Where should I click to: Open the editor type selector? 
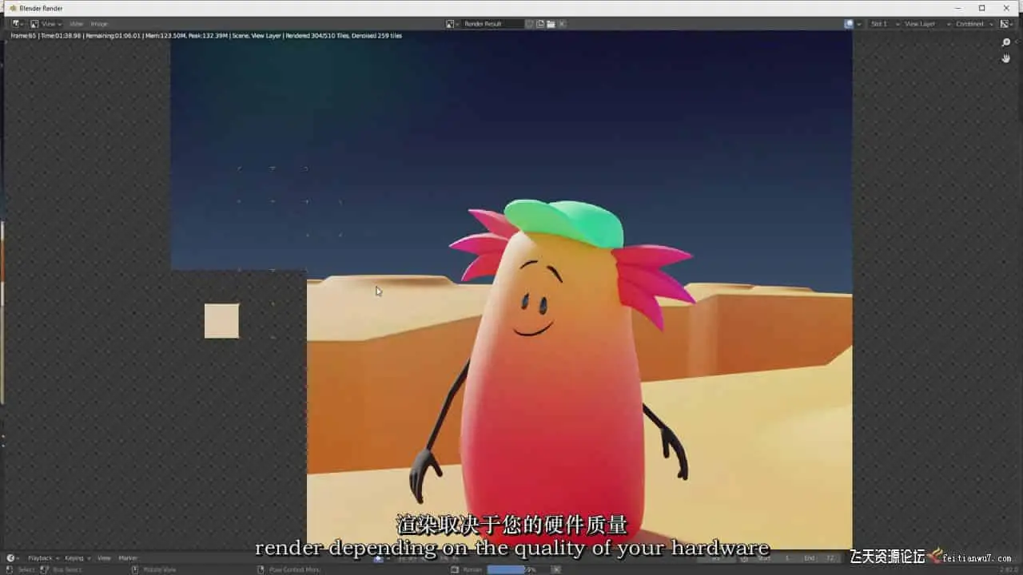pos(17,24)
